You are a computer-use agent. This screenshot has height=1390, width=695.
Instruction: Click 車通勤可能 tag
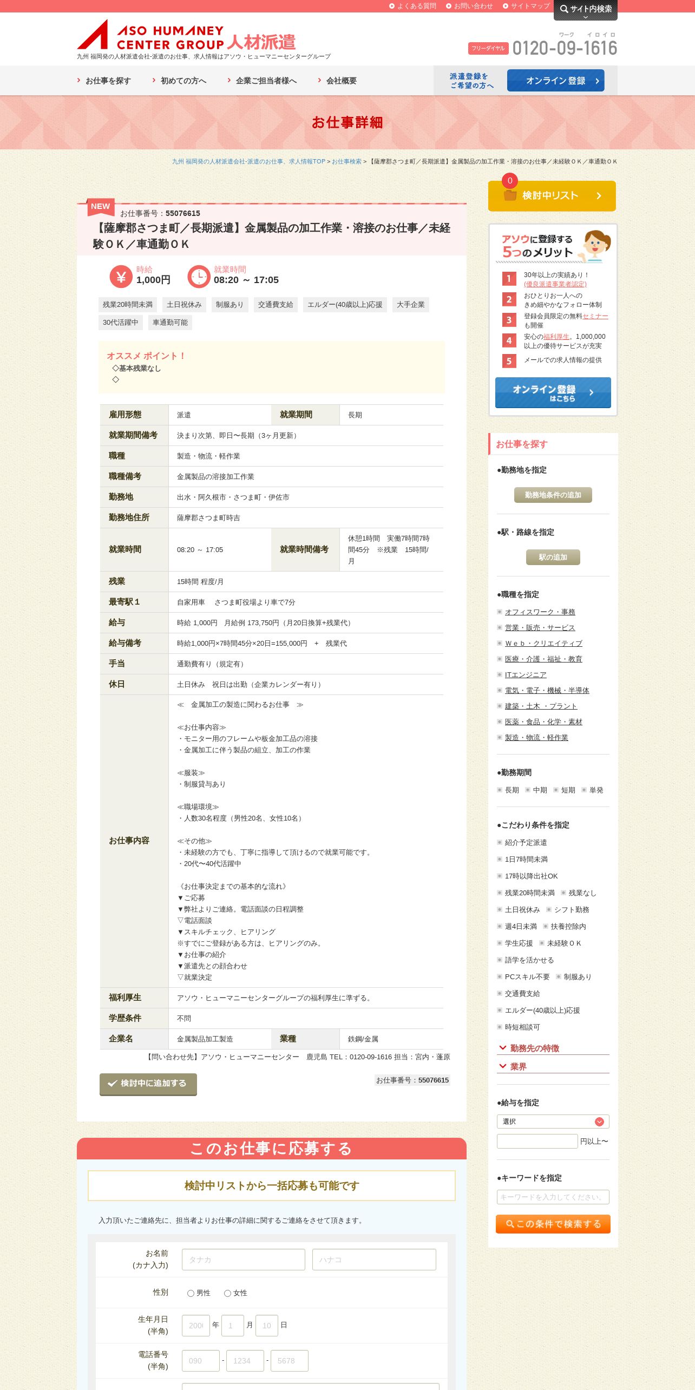point(170,323)
